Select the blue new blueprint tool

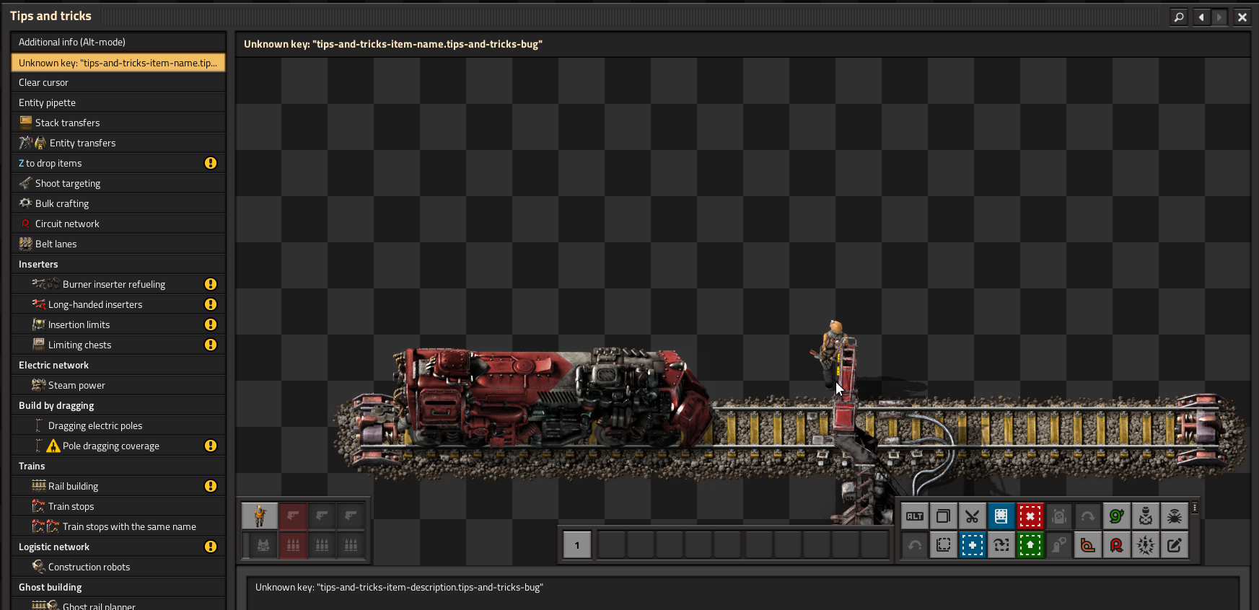click(x=972, y=545)
